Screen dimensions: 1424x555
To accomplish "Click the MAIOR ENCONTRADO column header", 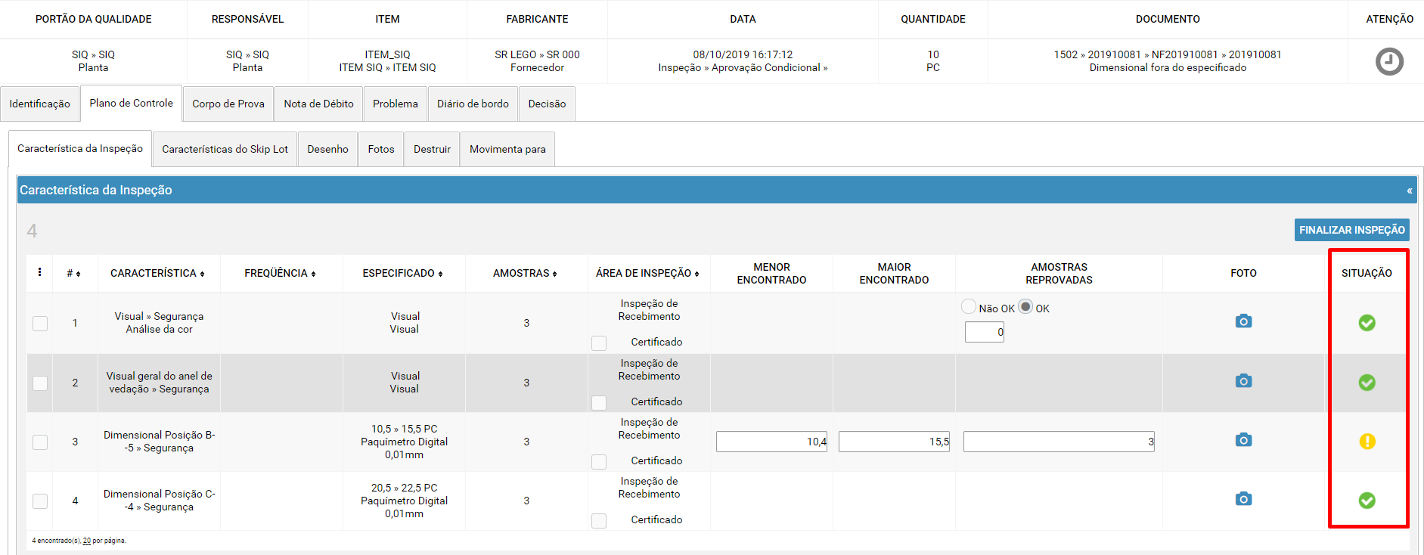I will [x=894, y=273].
